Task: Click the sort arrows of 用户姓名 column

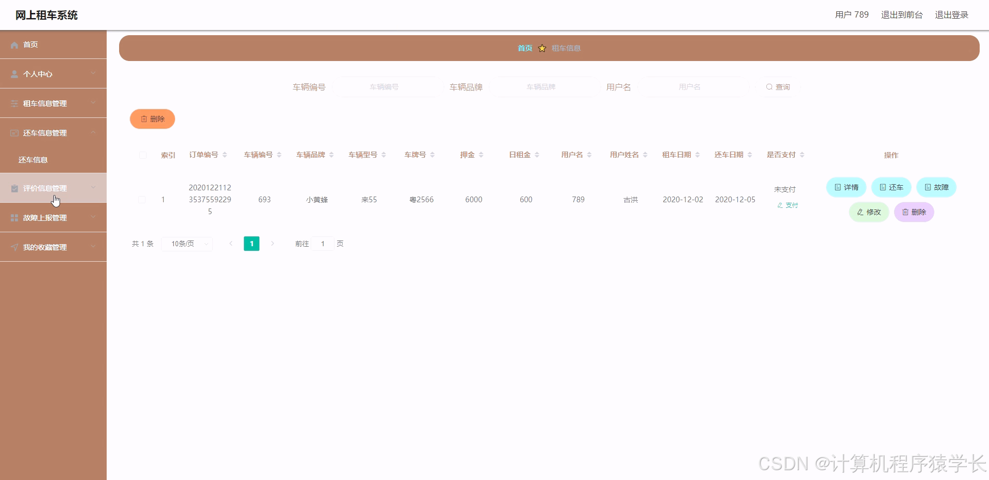Action: pos(645,155)
